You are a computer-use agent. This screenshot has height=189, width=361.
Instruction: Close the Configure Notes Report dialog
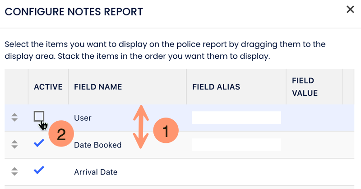[x=350, y=9]
